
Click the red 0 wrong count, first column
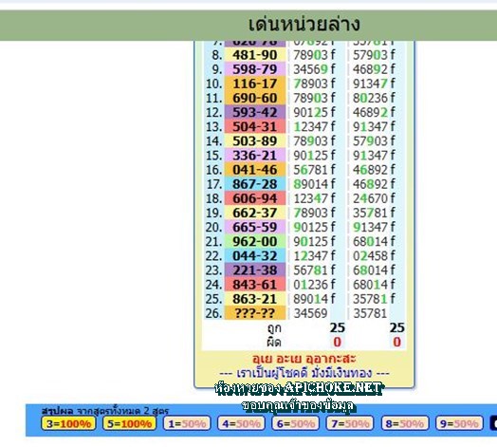[x=338, y=343]
